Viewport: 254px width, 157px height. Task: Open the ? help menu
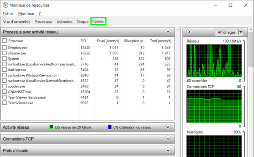pos(39,14)
